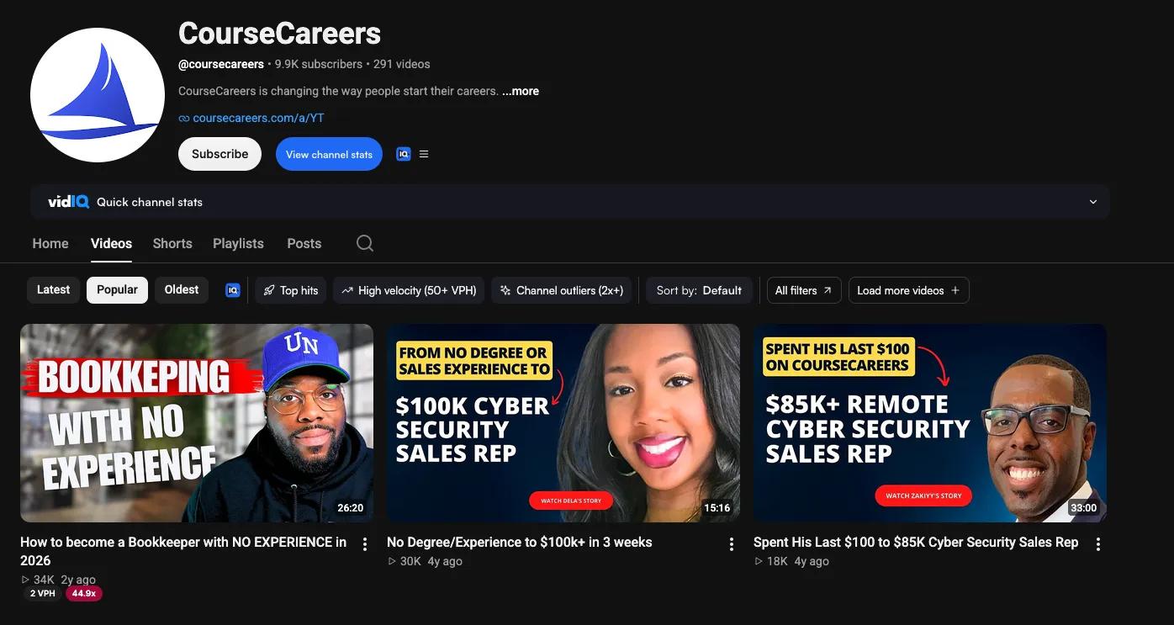Screen dimensions: 1174x625
Task: Open 'Spent His Last $100 to $85K' title
Action: [916, 543]
